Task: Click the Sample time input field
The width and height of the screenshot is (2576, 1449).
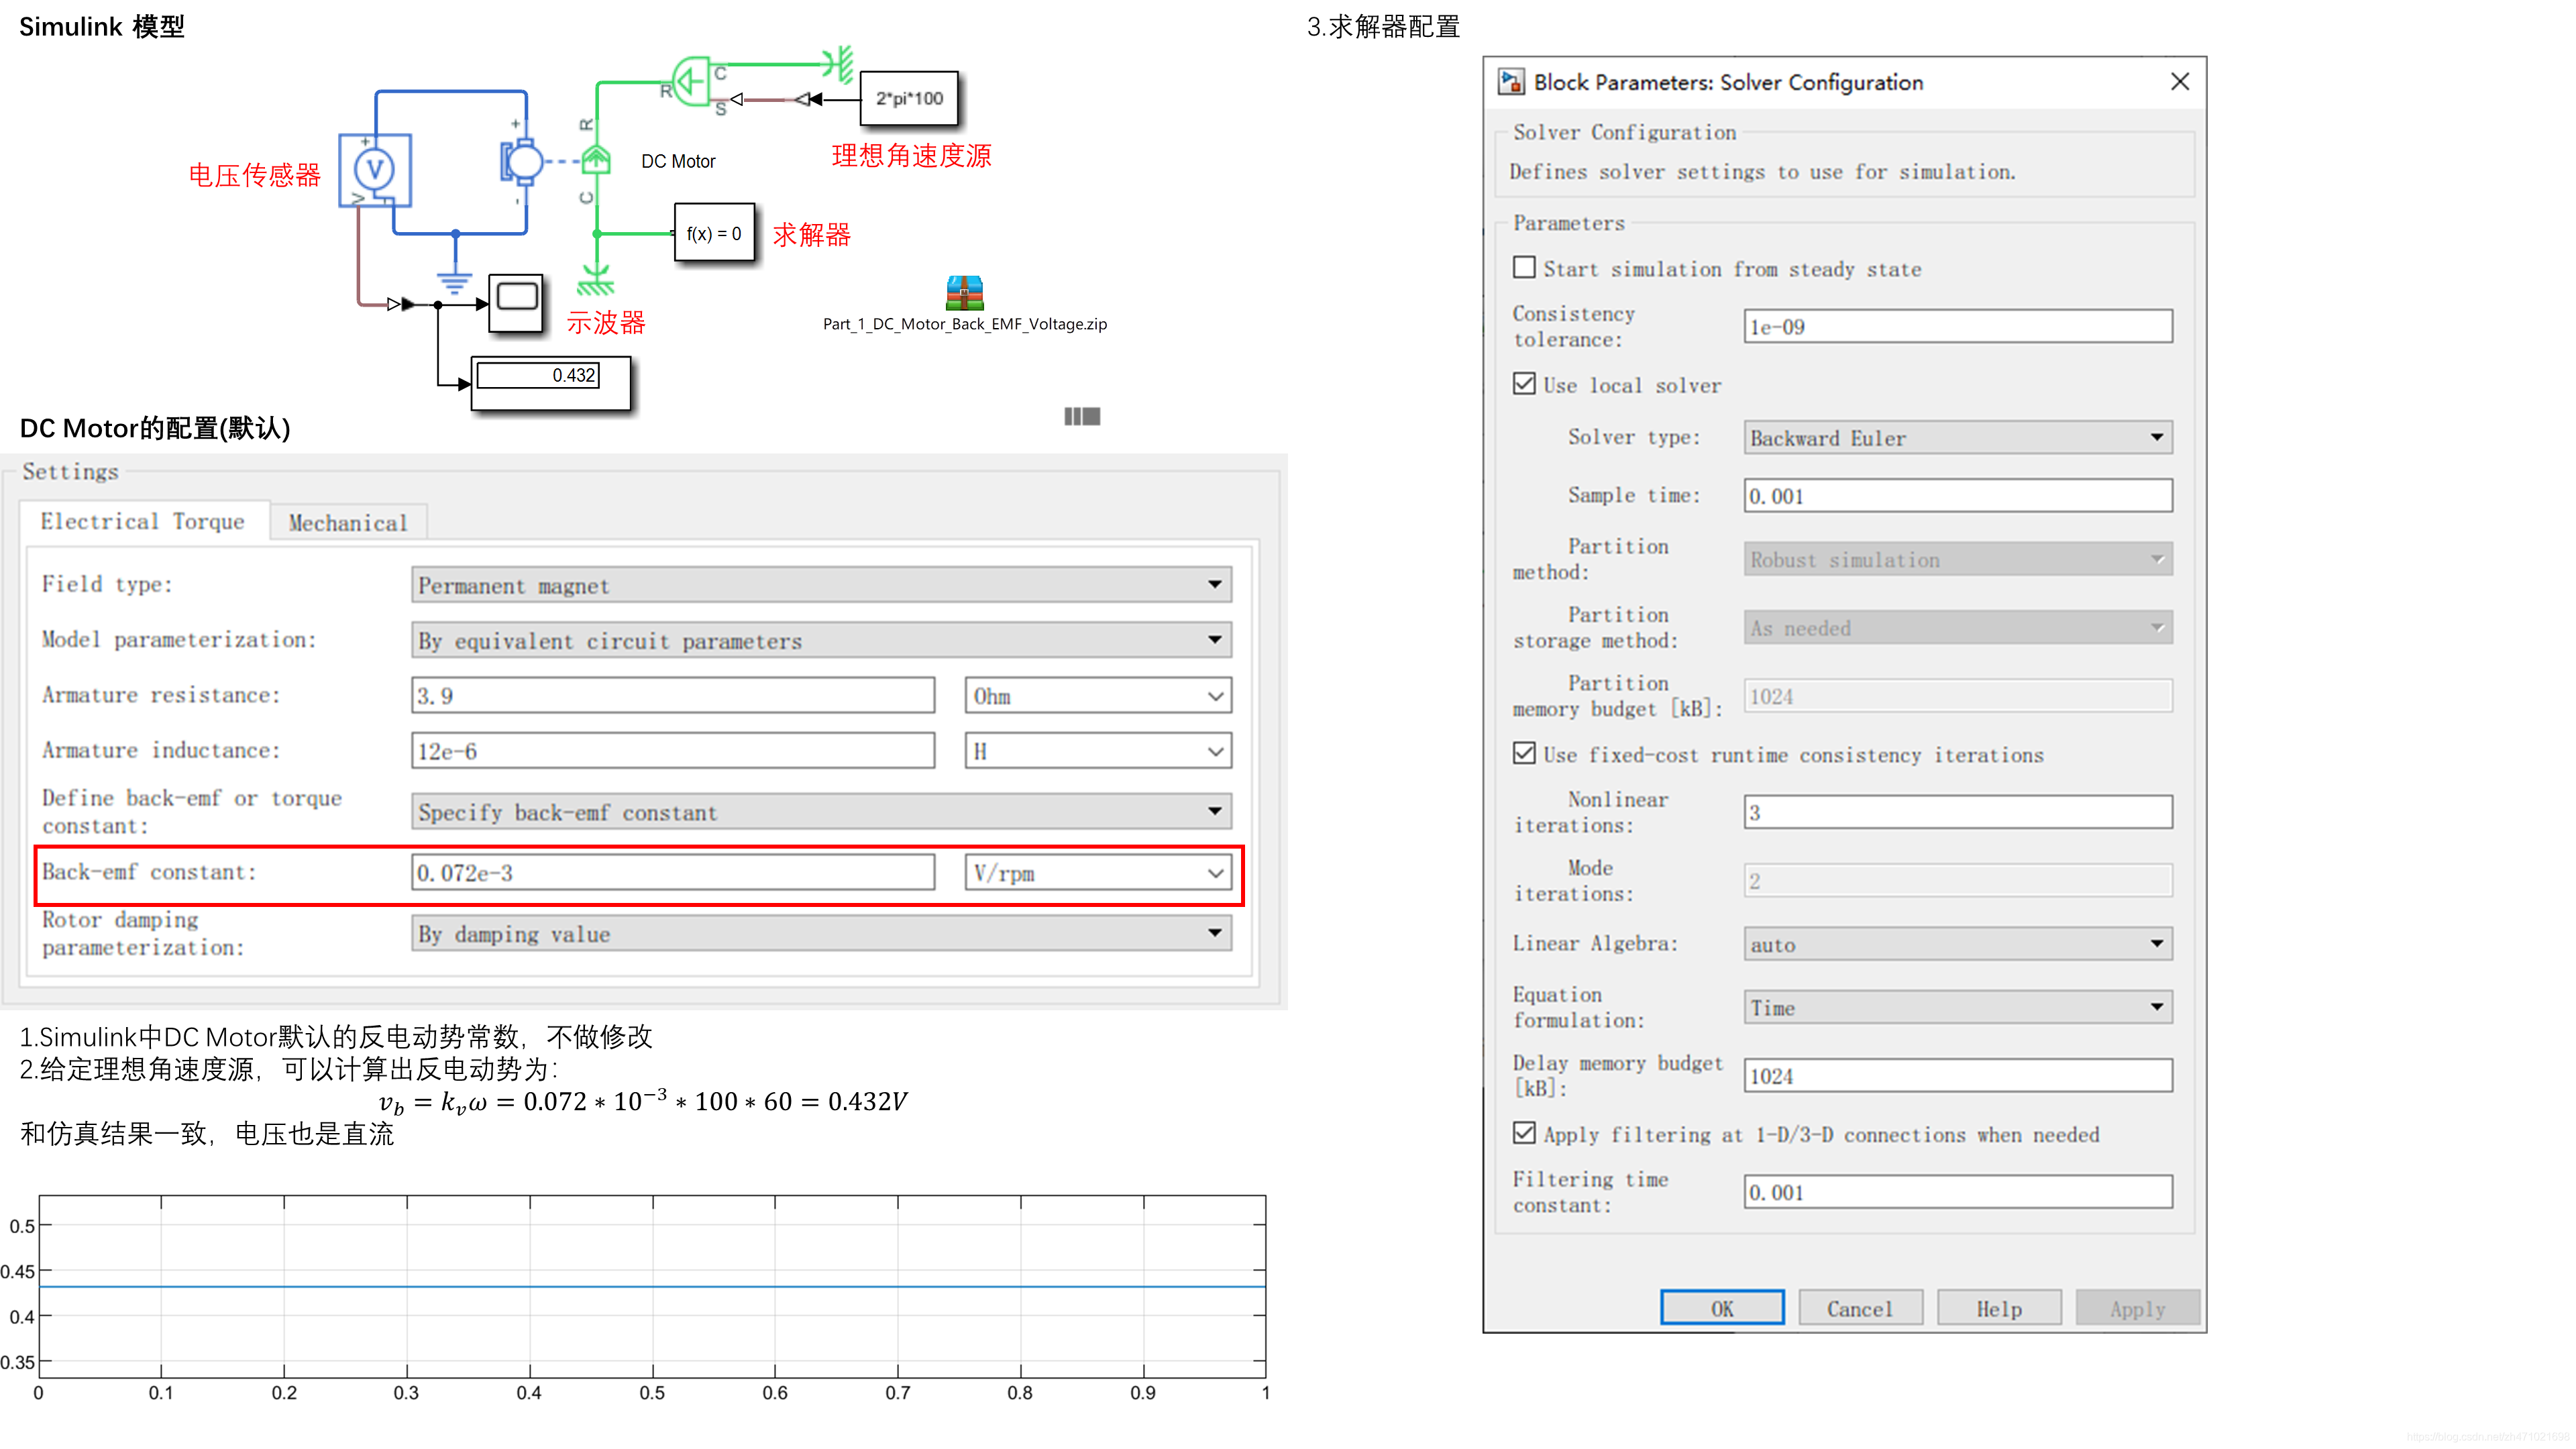Action: (1957, 496)
